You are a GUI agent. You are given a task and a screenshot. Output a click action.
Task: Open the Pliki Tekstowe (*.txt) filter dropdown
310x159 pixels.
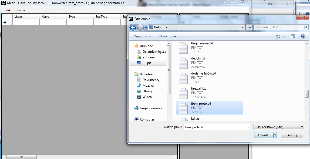click(x=279, y=127)
